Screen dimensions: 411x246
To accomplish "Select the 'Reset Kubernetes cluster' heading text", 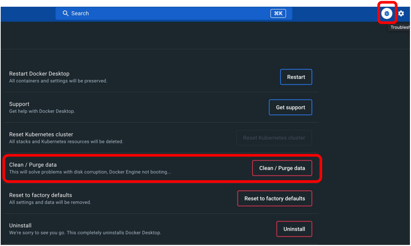I will click(41, 135).
